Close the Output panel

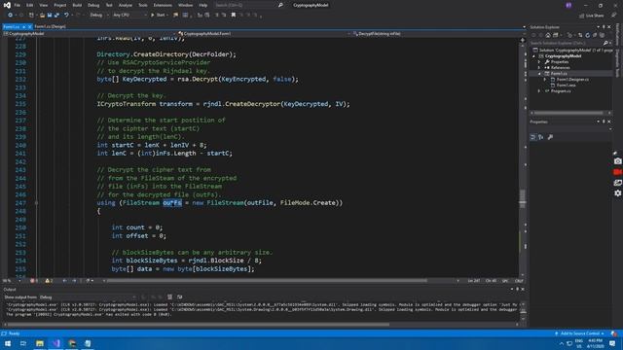(523, 289)
